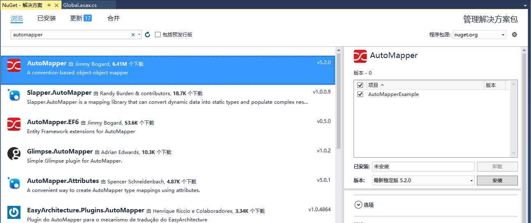Select the Slapper.AutoMapper package title

click(59, 93)
